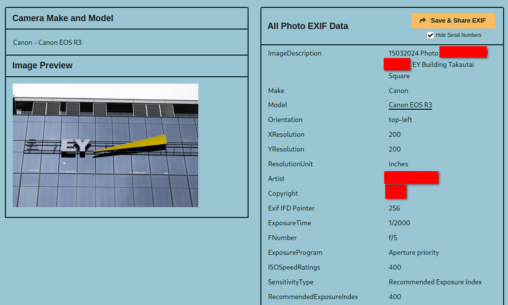Viewport: 508px width, 305px height.
Task: Select the 'Canon - Canon EOS R3' text
Action: pos(47,42)
